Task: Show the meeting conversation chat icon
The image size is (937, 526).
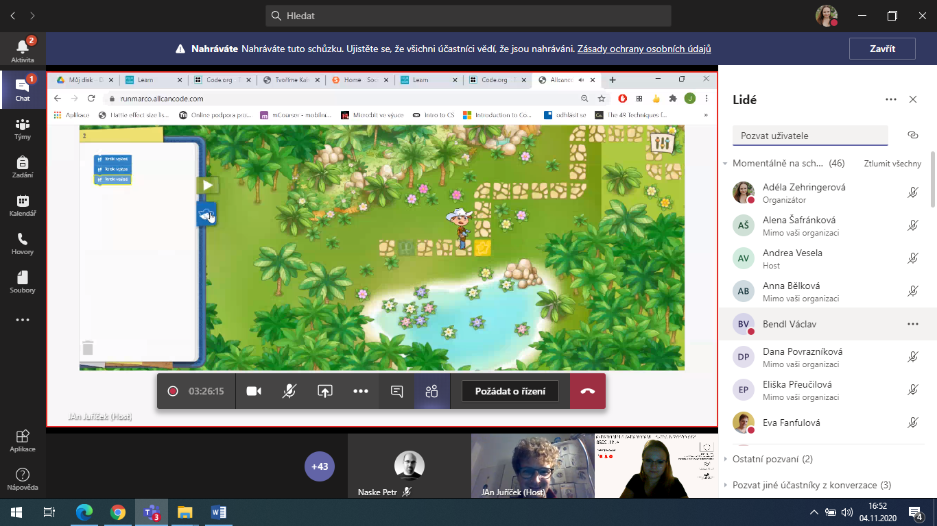Action: [396, 391]
